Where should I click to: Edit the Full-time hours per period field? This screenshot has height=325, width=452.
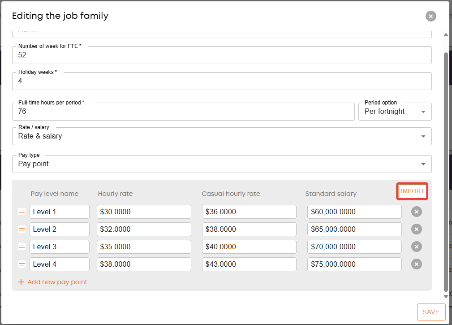coord(183,112)
